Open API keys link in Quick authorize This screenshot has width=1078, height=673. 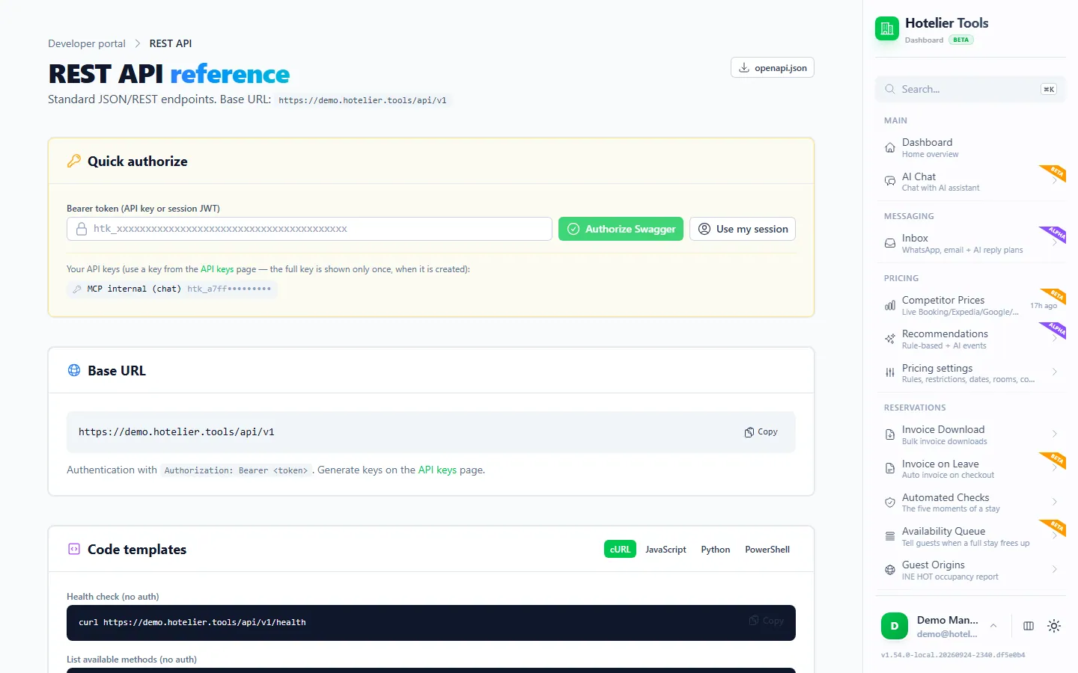pos(217,269)
